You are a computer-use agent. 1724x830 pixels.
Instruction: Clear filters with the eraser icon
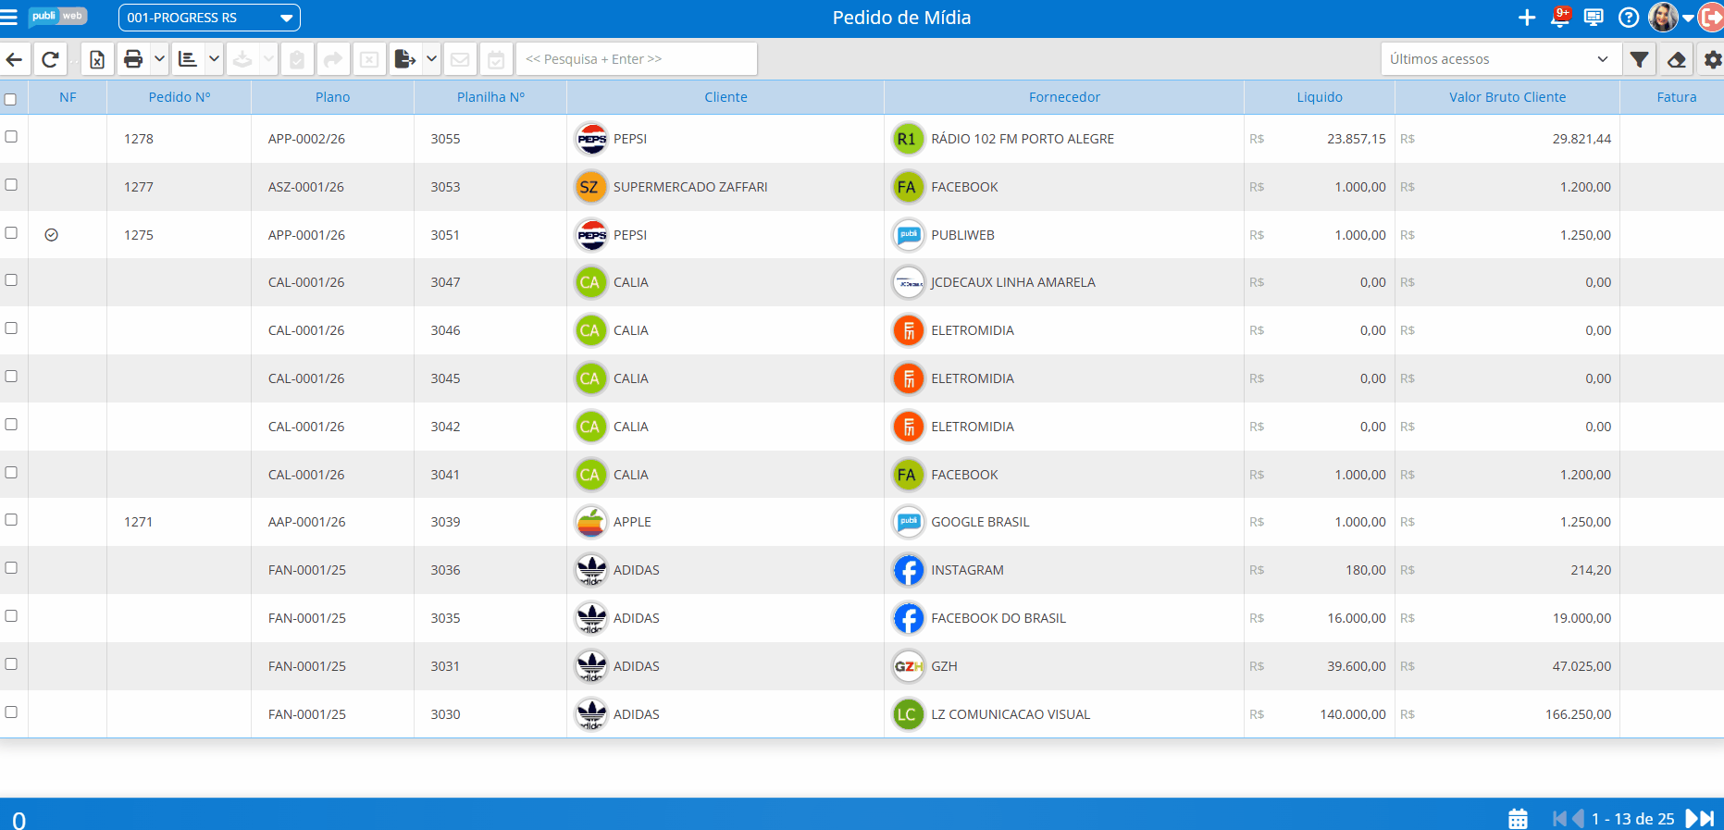(1676, 59)
